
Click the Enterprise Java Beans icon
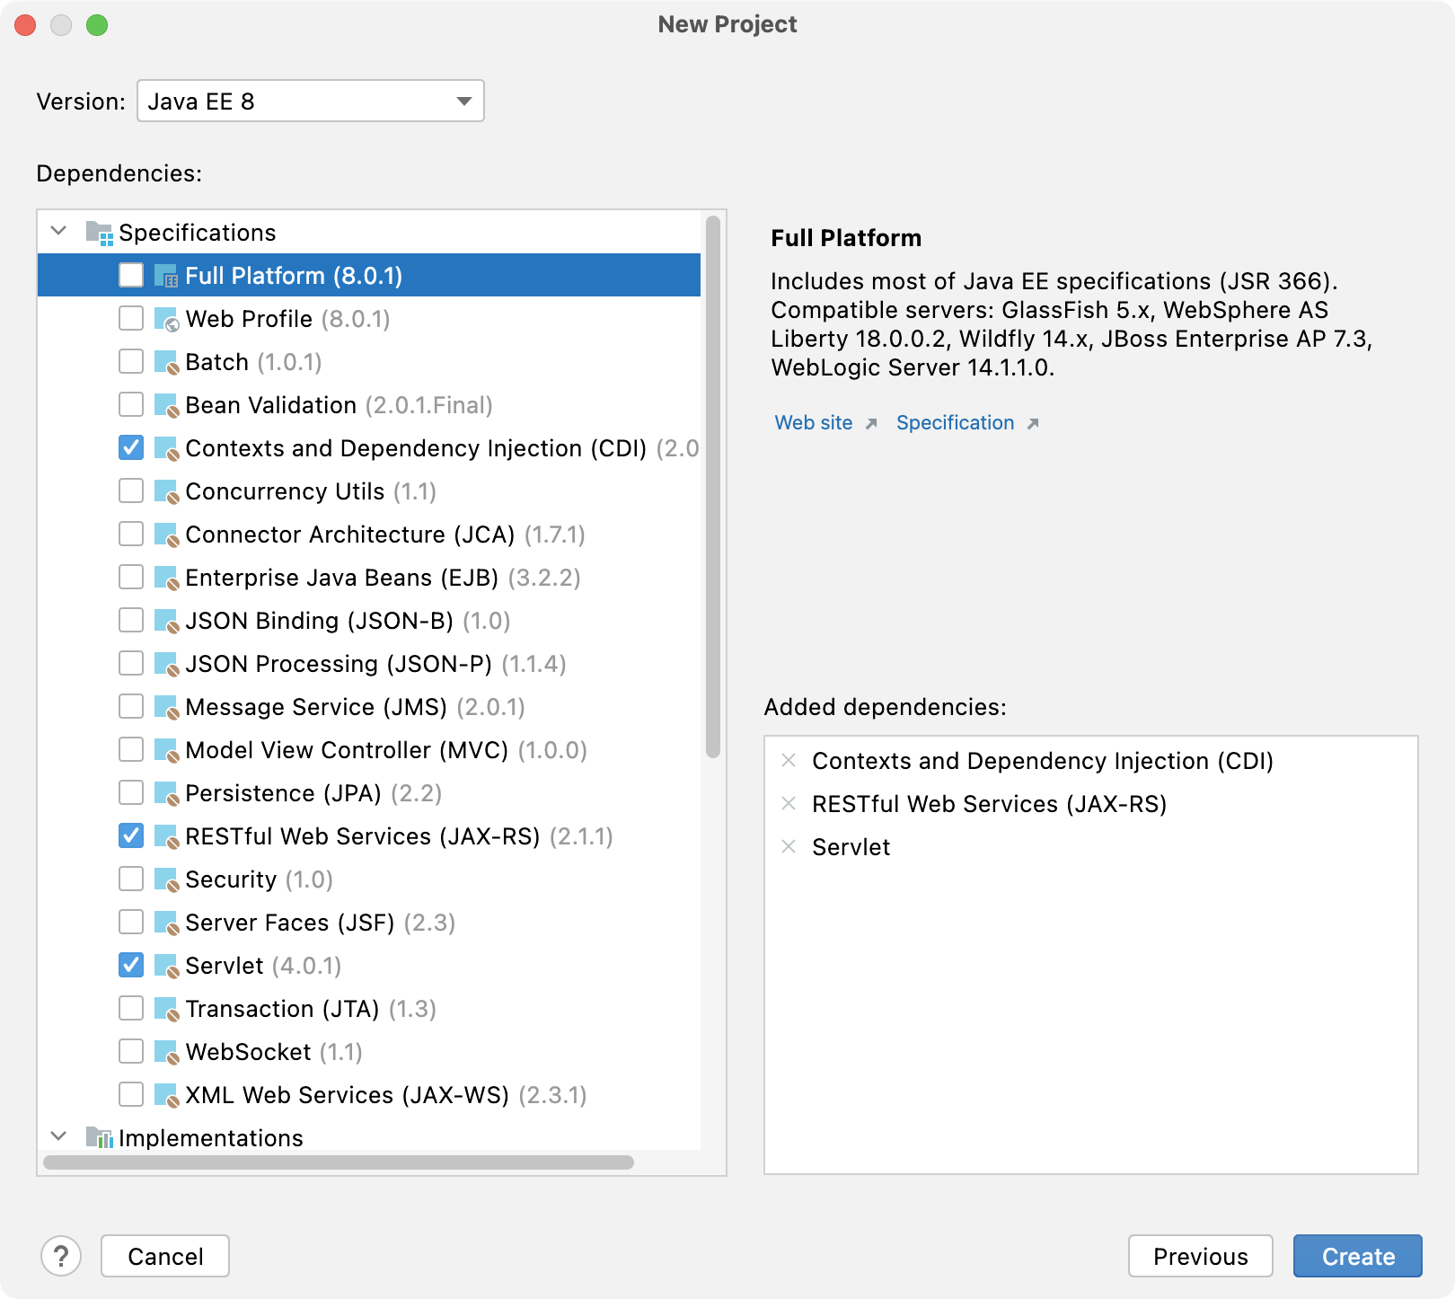tap(166, 578)
